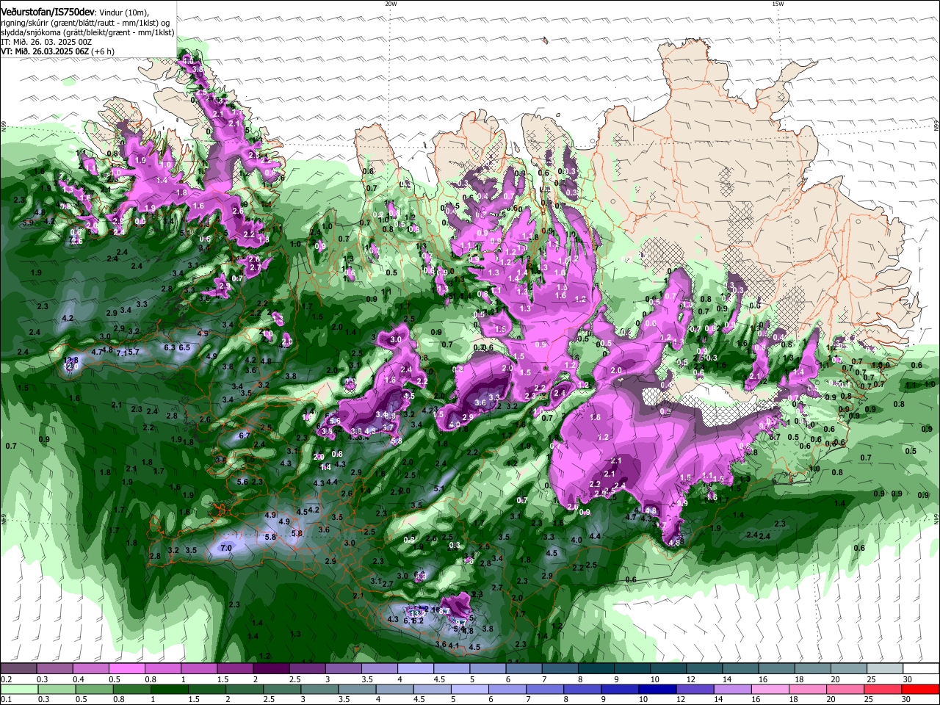Select the darkest purple upper swatch labeled 2
The height and width of the screenshot is (705, 940).
tap(271, 669)
